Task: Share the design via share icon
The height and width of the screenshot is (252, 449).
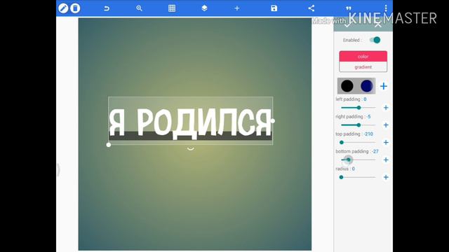Action: tap(311, 8)
